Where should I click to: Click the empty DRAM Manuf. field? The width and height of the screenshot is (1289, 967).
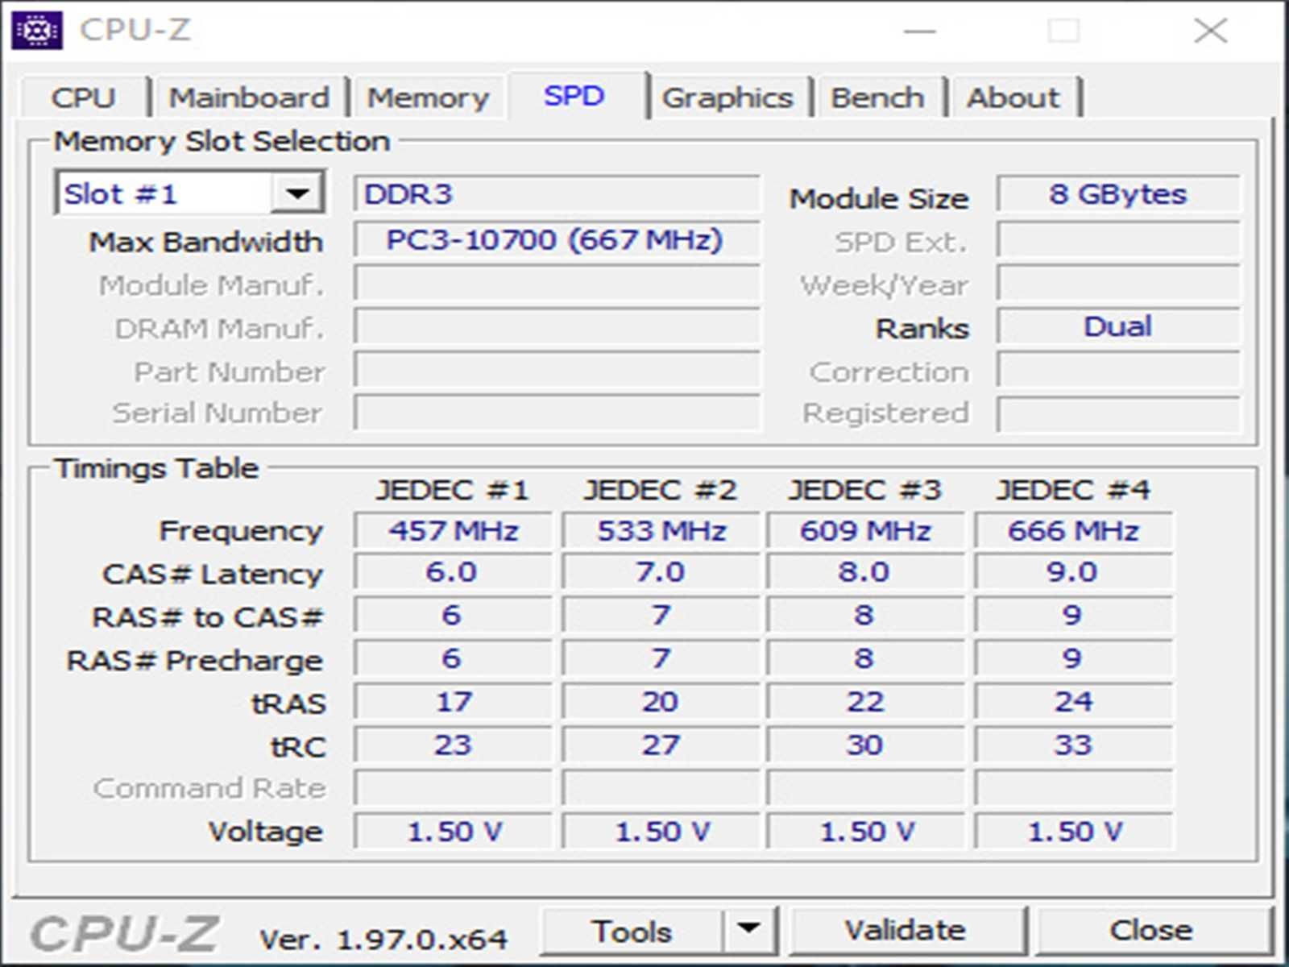click(556, 326)
